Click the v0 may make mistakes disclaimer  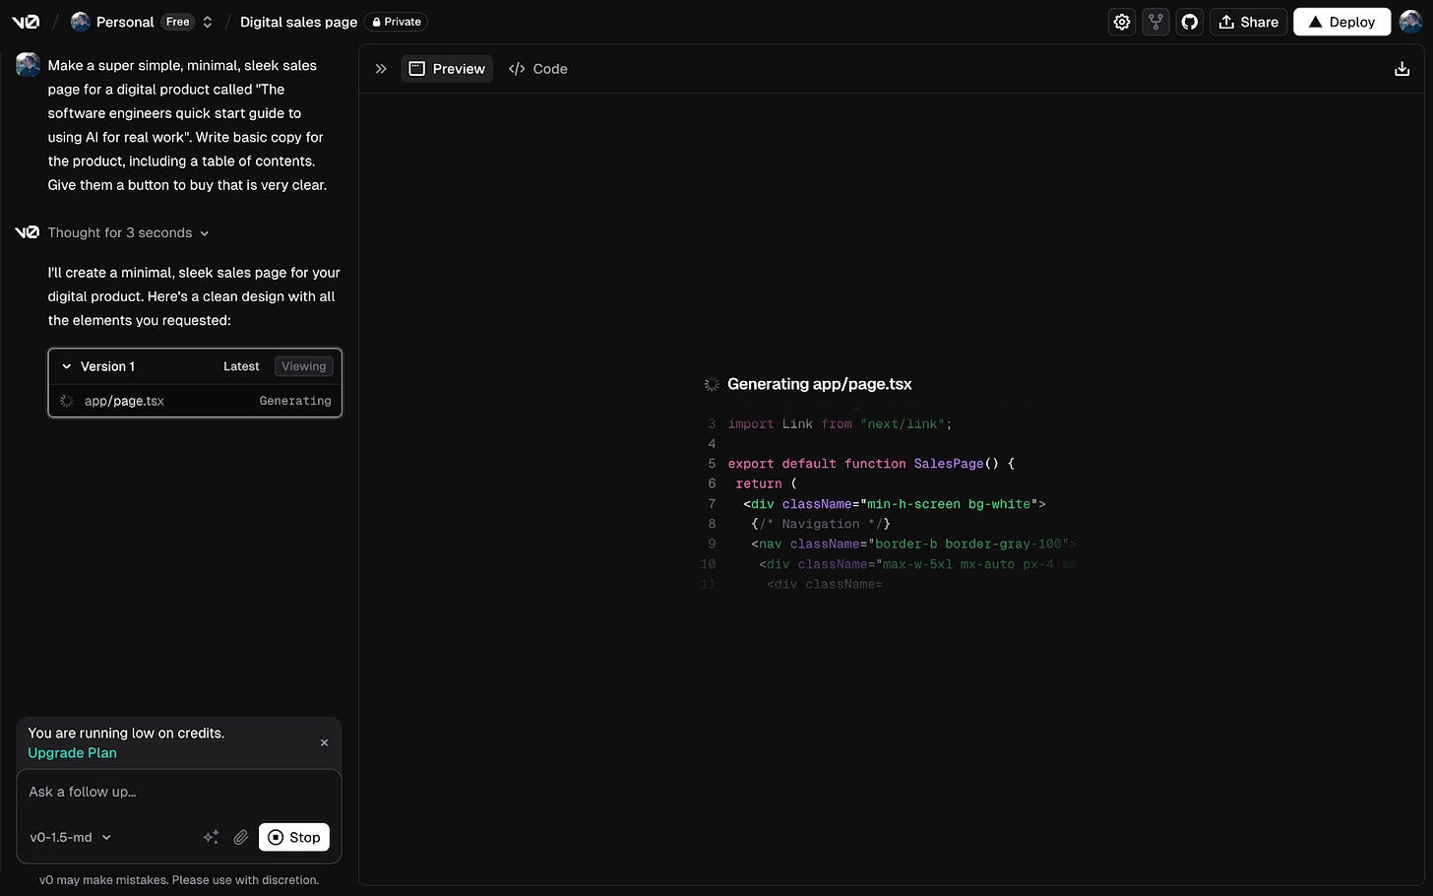(179, 880)
